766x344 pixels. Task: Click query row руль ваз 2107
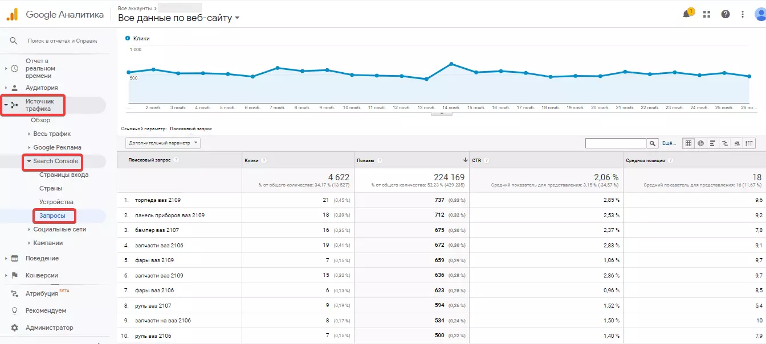[x=153, y=305]
